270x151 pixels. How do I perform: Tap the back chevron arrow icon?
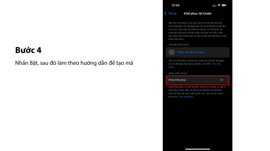pos(166,13)
